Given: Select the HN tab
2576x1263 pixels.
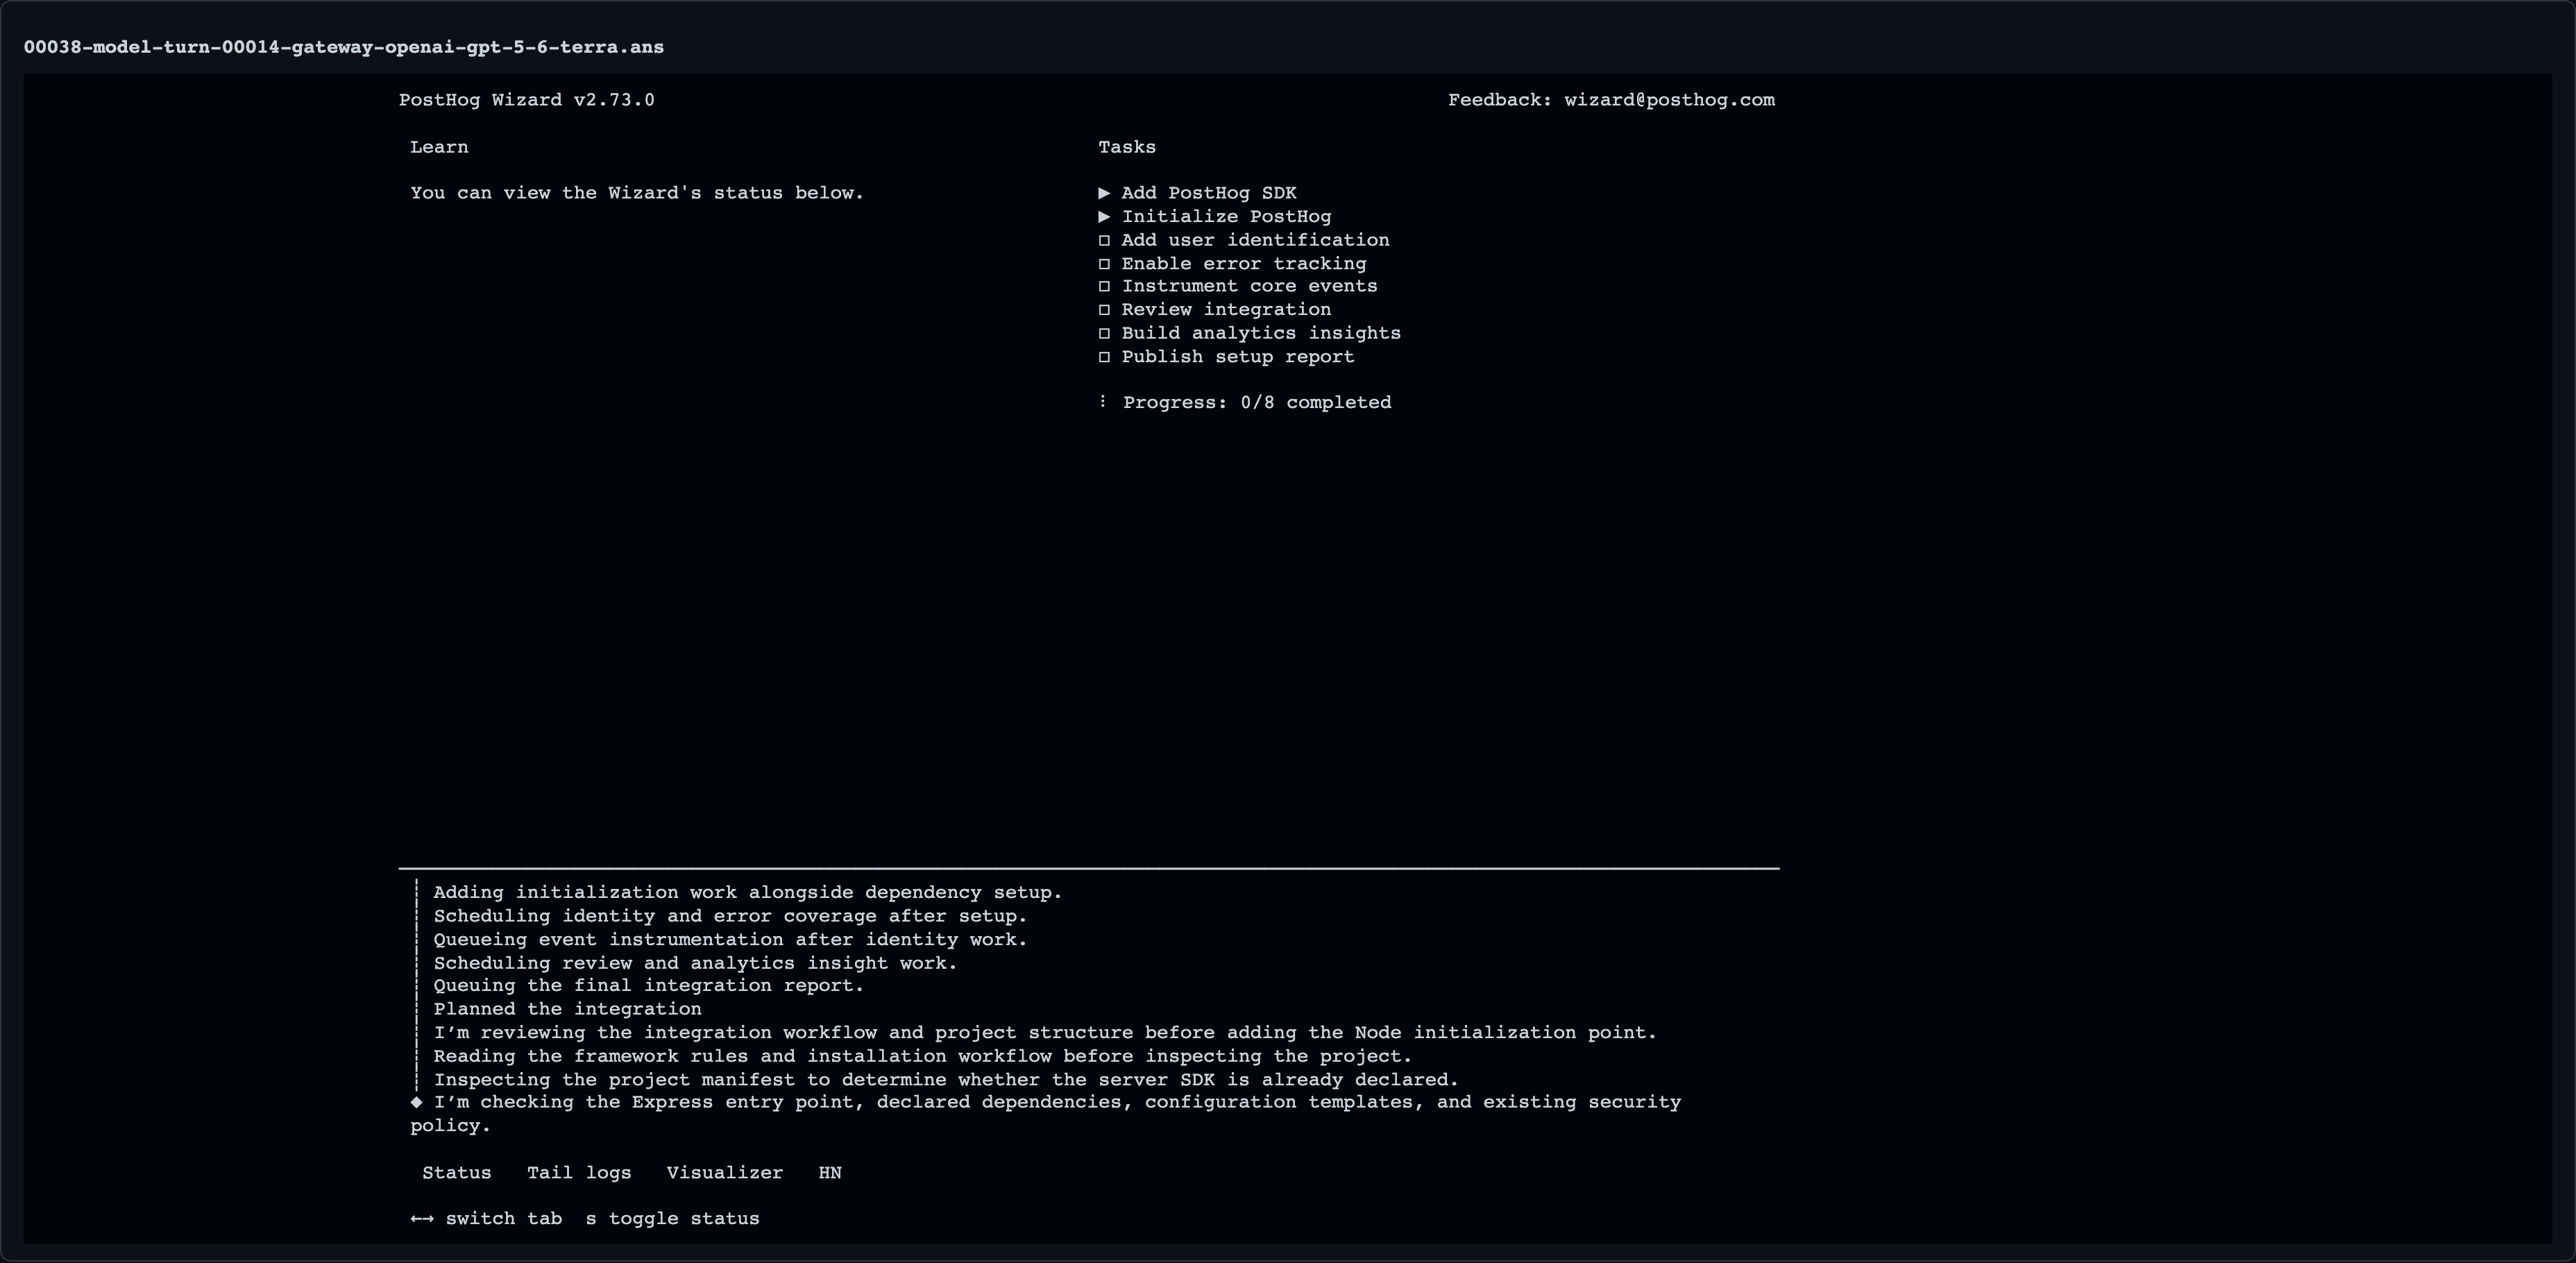Looking at the screenshot, I should pos(830,1172).
